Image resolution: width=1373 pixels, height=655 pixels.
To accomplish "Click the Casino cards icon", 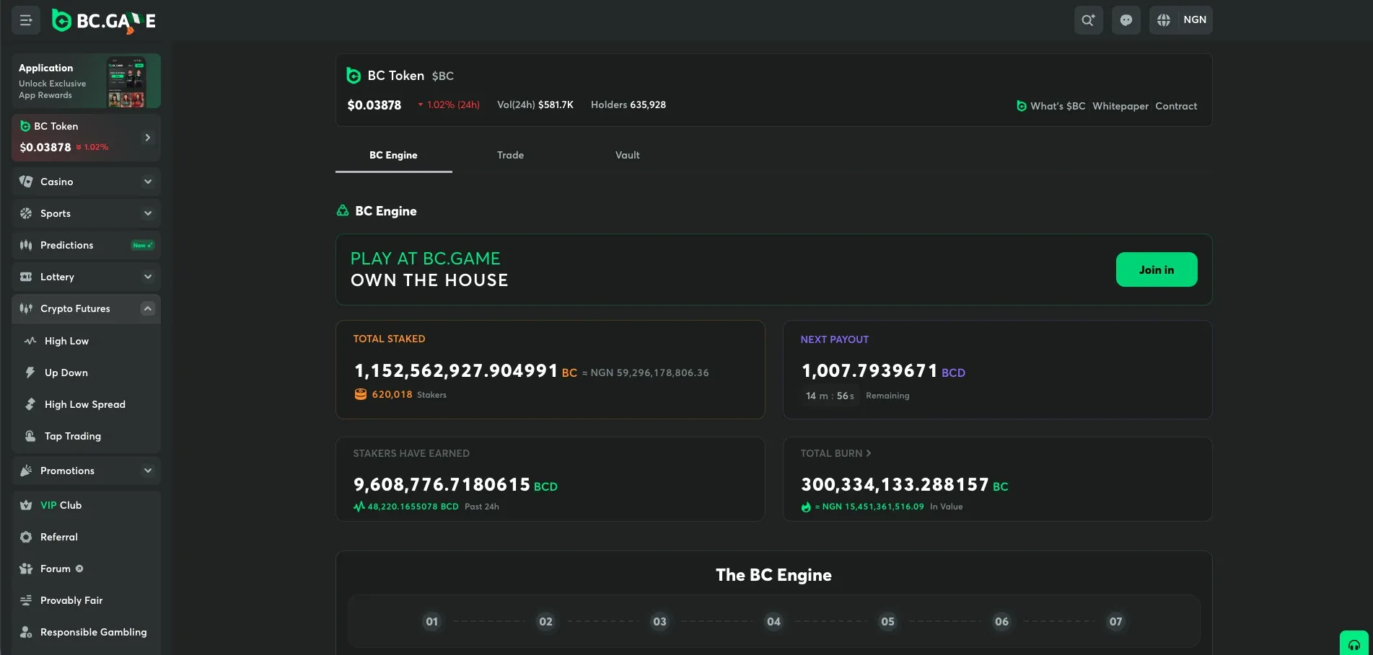I will pyautogui.click(x=26, y=182).
